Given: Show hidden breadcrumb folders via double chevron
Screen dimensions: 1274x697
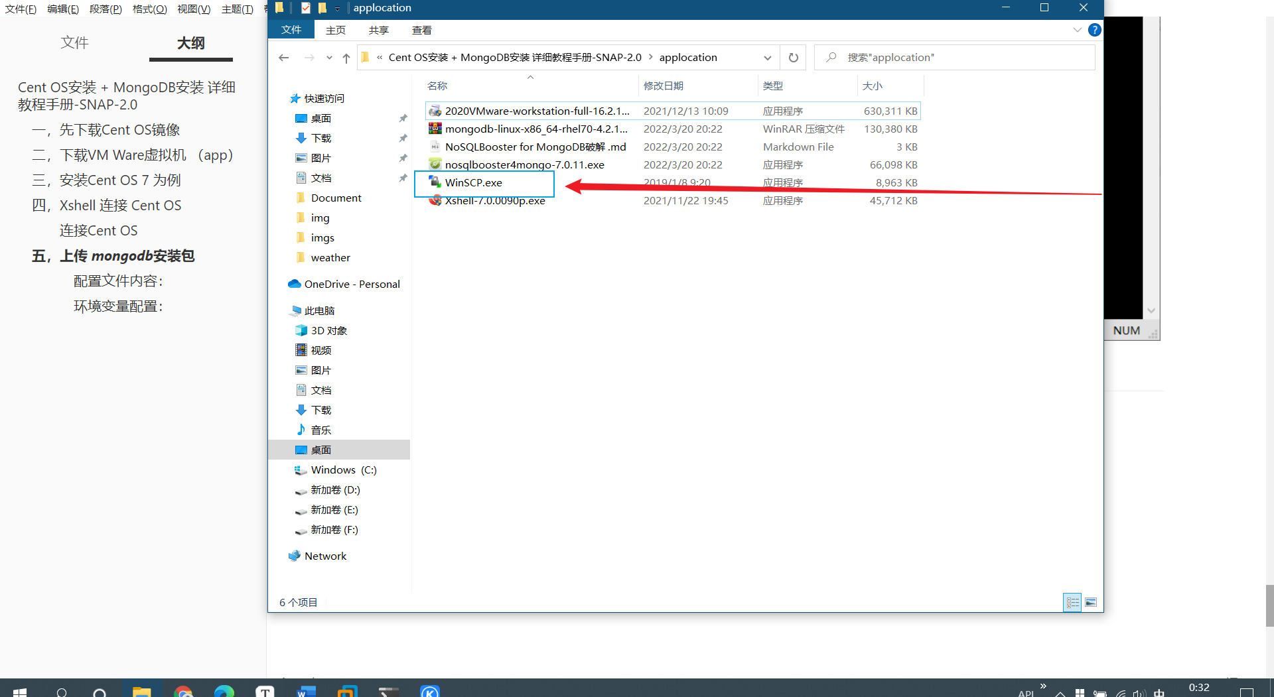Looking at the screenshot, I should [x=380, y=58].
